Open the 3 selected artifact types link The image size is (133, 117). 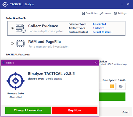[x=98, y=28]
